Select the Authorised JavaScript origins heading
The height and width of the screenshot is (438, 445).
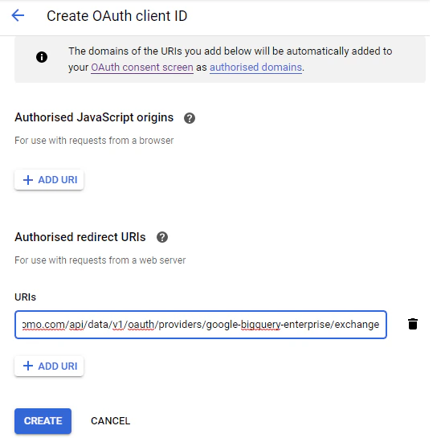point(94,117)
